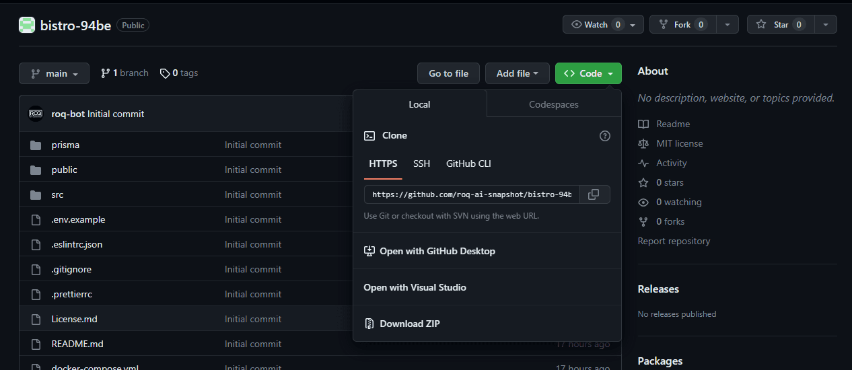
Task: Click the fork icon beside 0 forks
Action: (643, 222)
